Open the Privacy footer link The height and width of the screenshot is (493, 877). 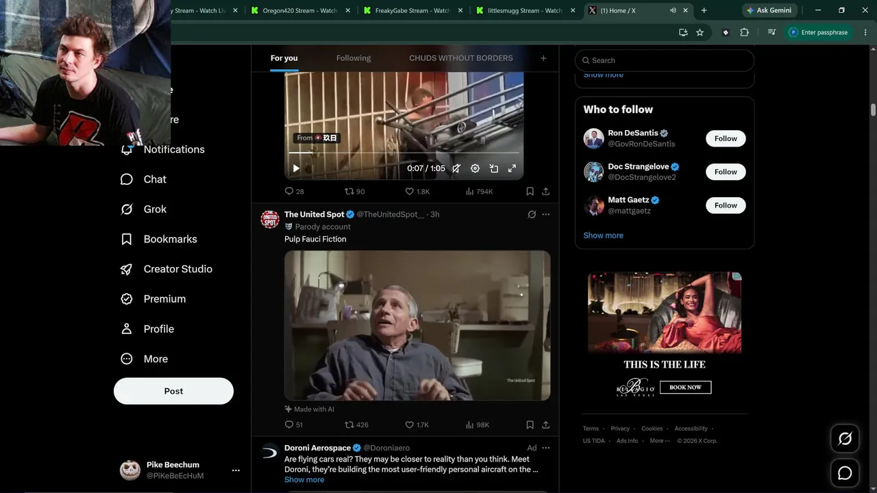(x=620, y=429)
